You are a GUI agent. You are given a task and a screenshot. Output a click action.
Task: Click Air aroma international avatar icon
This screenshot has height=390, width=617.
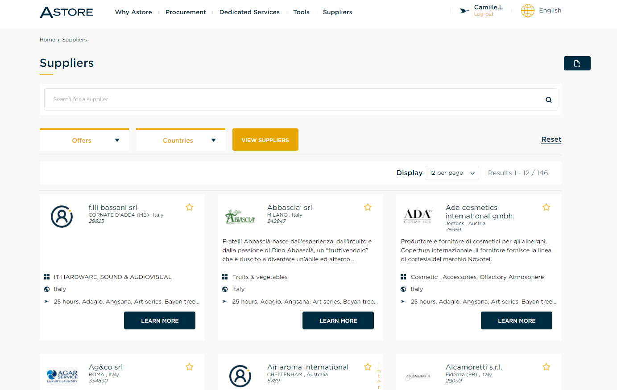pos(240,376)
